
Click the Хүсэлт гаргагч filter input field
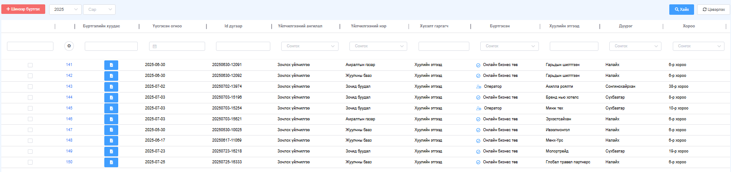(x=444, y=46)
